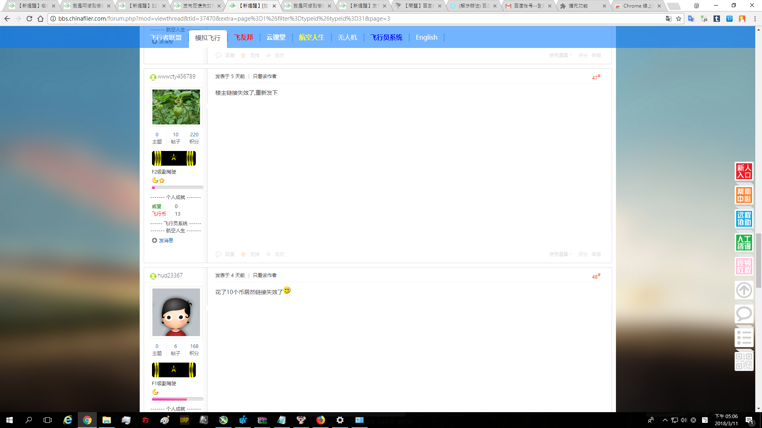Viewport: 762px width, 428px height.
Task: Click floor number 47# link
Action: [x=596, y=77]
